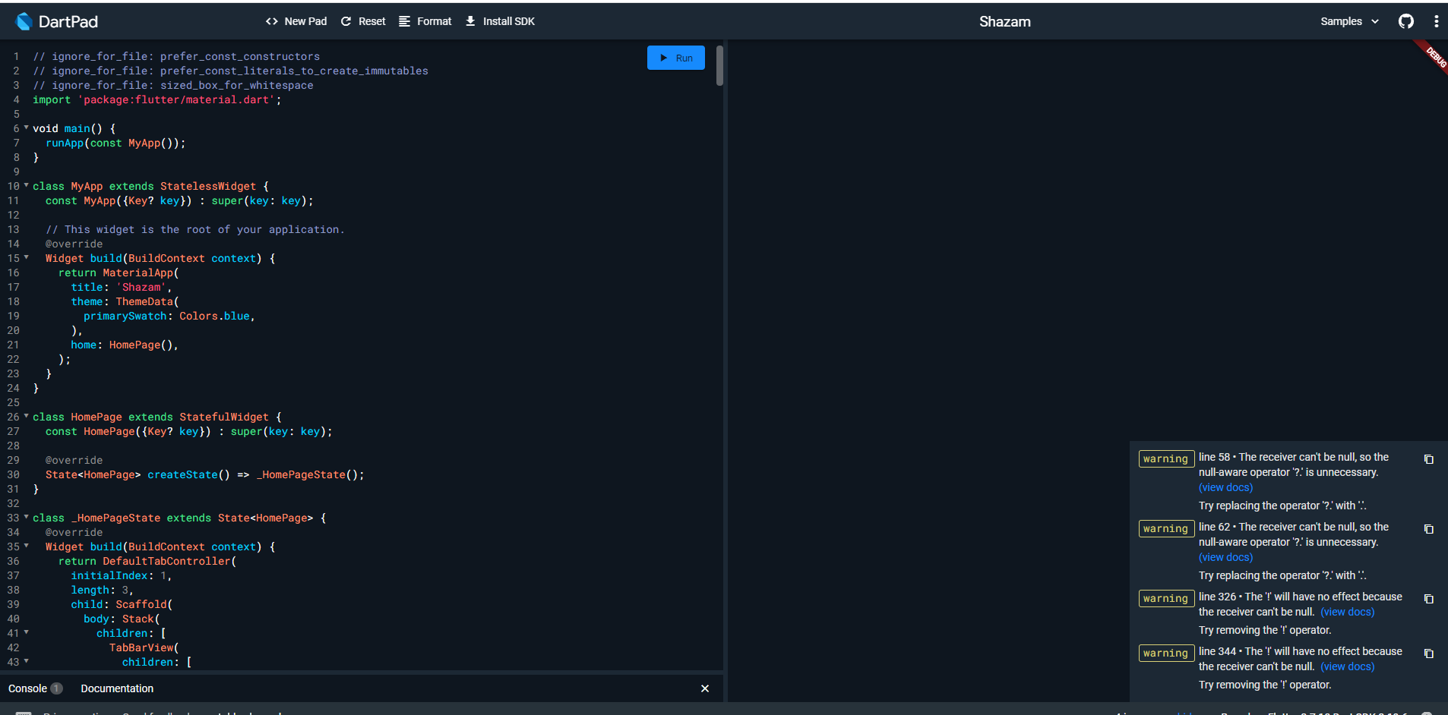Click the theme: ThemeData( code line

coord(125,301)
